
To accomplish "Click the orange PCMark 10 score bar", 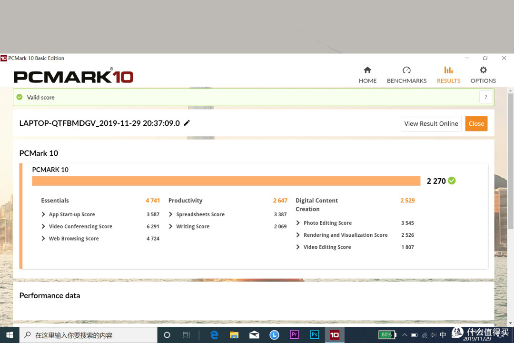I will coord(226,181).
